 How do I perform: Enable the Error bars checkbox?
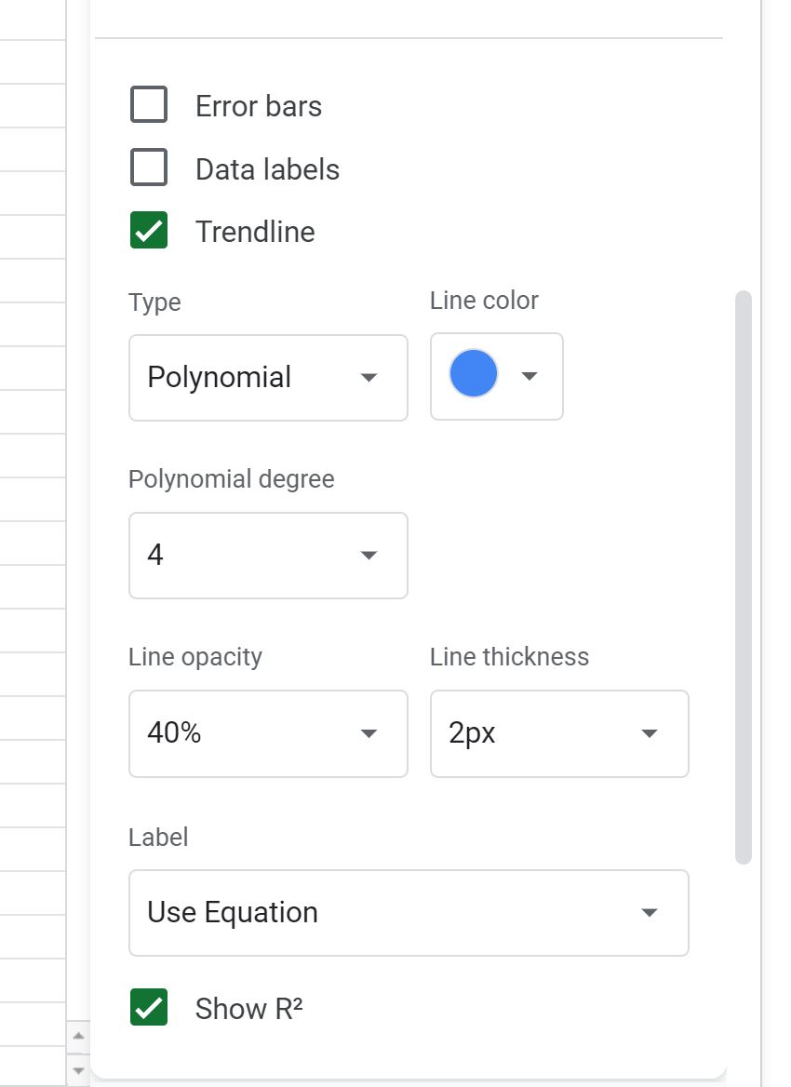149,104
